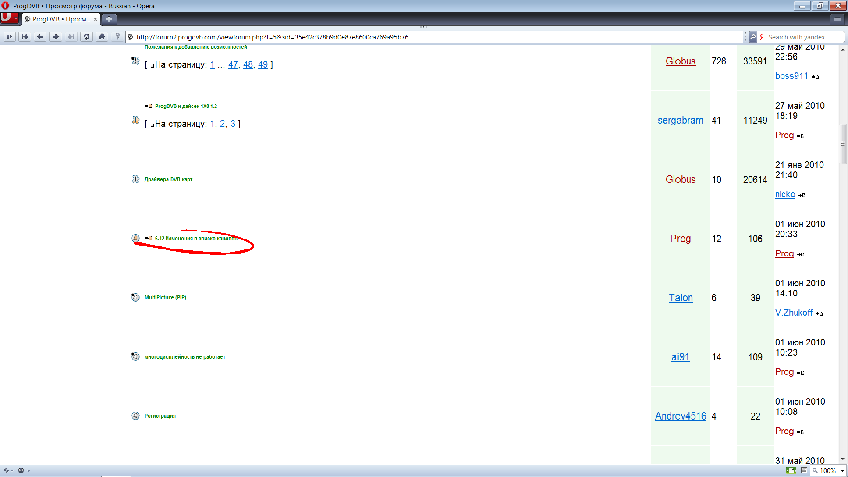Open the Wand password key icon

tap(117, 37)
